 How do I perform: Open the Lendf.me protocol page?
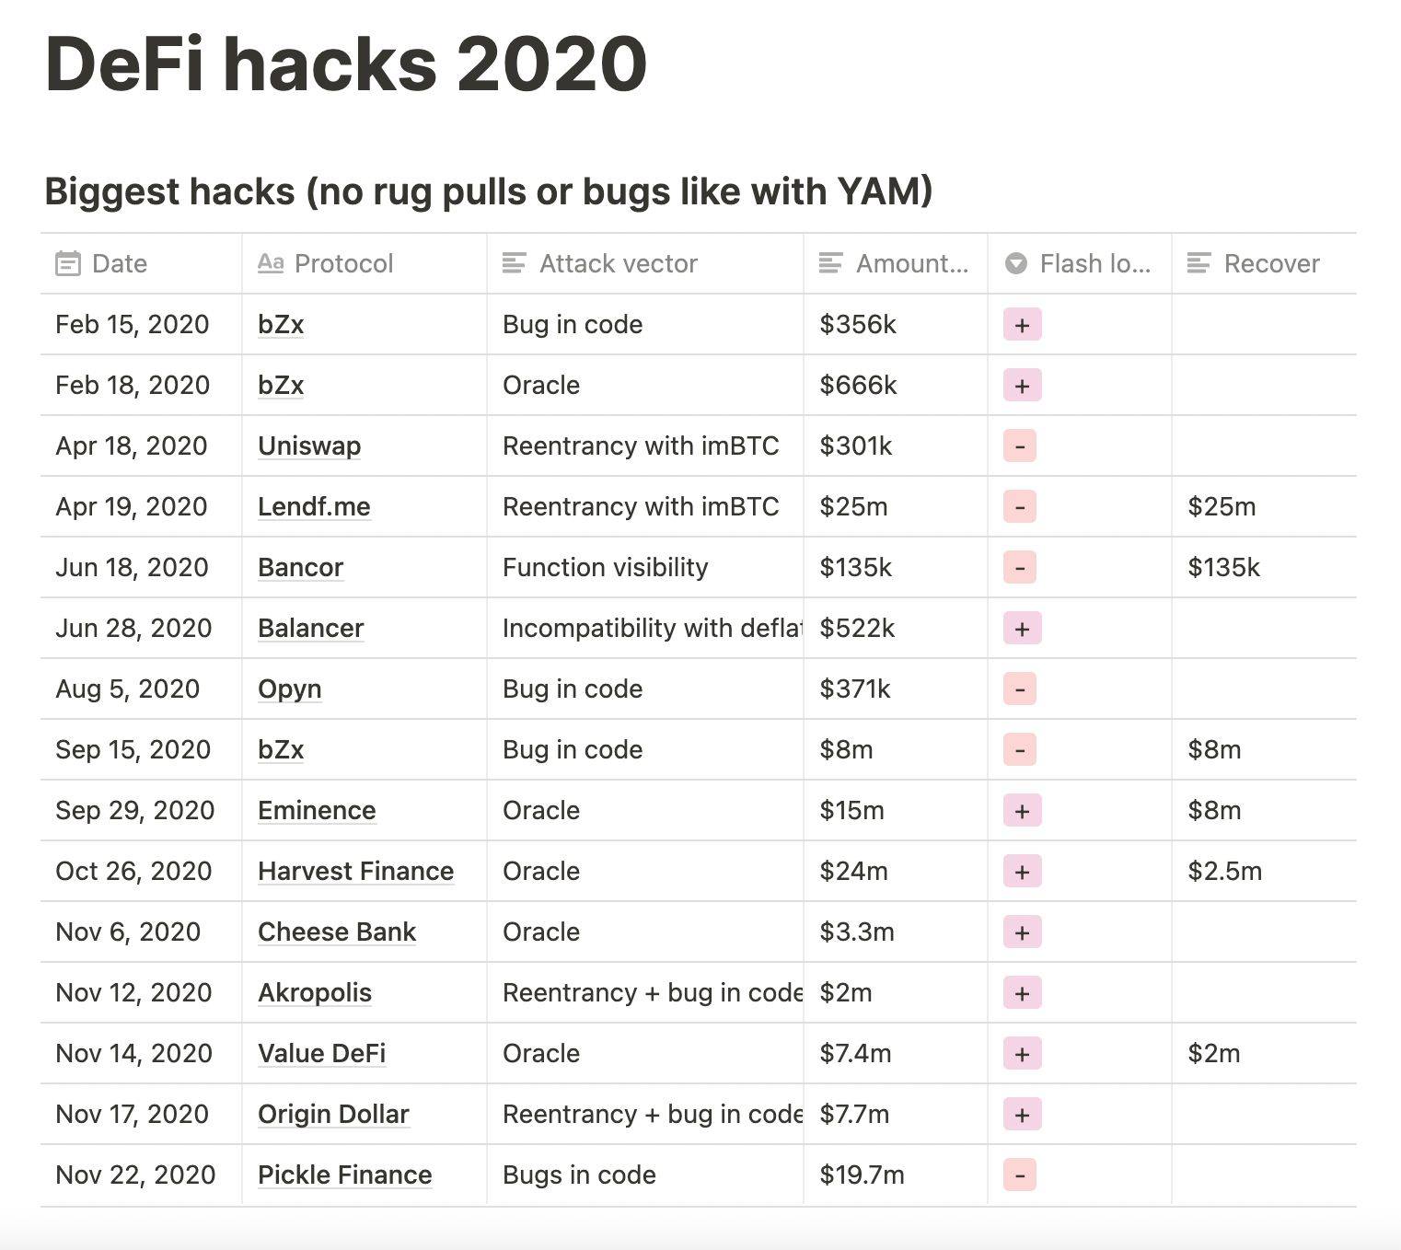point(314,507)
